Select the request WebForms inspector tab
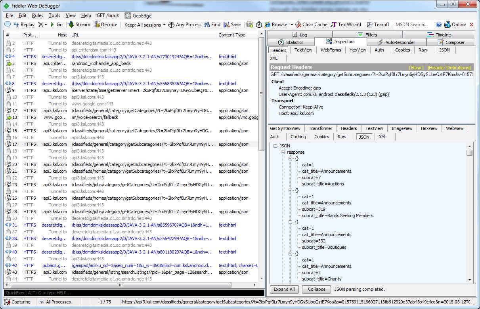The image size is (480, 309). click(x=331, y=50)
